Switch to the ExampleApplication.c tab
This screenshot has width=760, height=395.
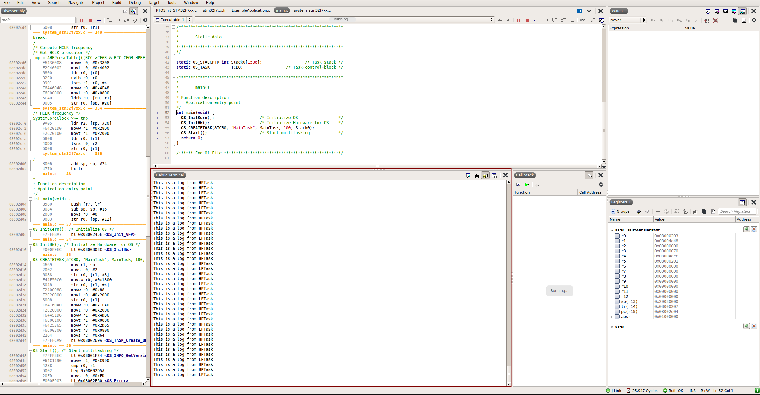(251, 10)
